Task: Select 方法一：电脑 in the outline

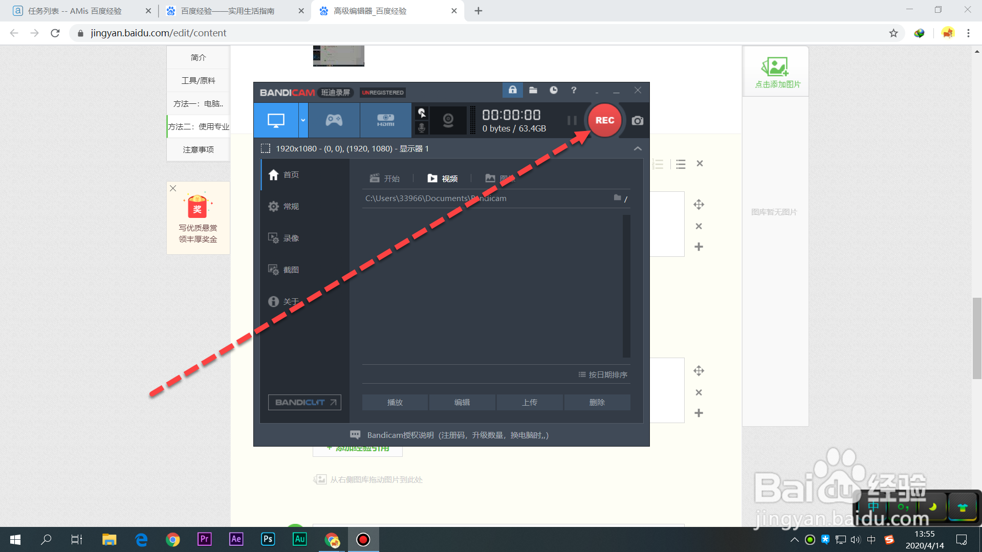Action: click(199, 103)
